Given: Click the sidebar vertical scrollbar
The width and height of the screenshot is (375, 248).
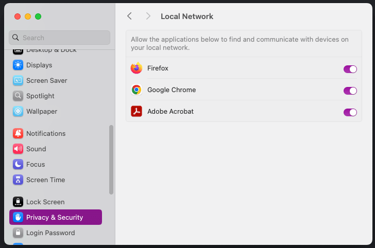Looking at the screenshot, I should click(x=111, y=160).
